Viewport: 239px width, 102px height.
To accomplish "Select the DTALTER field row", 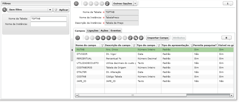I will (154, 72).
